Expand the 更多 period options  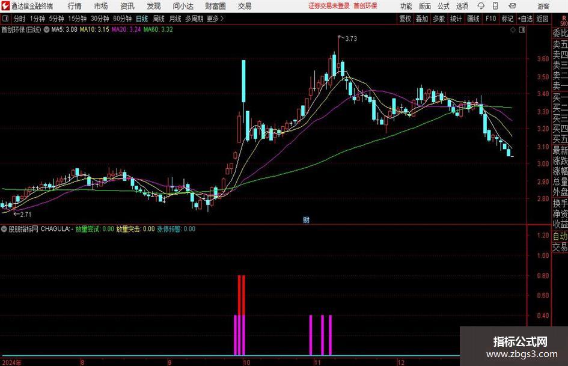[215, 19]
